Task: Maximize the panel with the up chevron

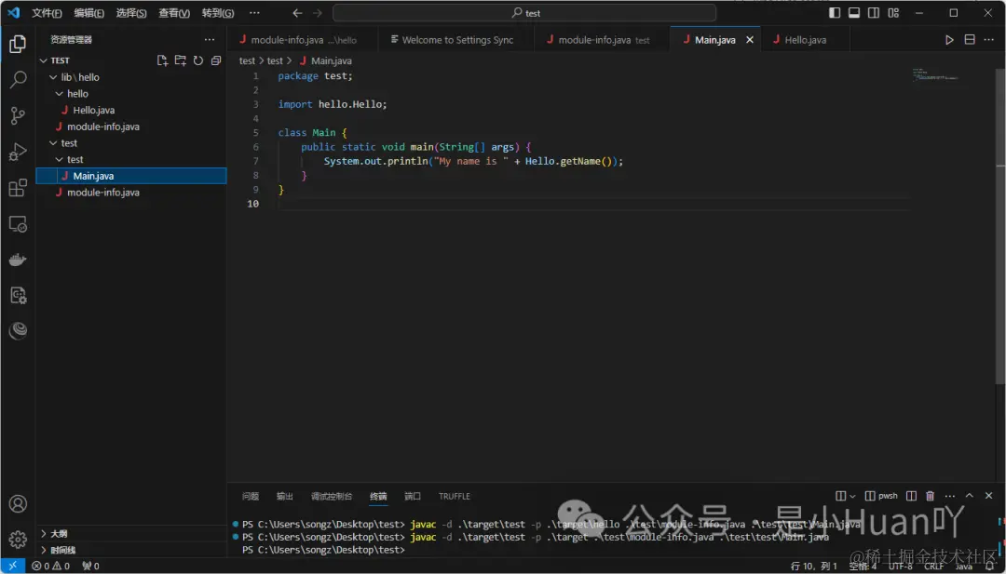Action: point(970,496)
